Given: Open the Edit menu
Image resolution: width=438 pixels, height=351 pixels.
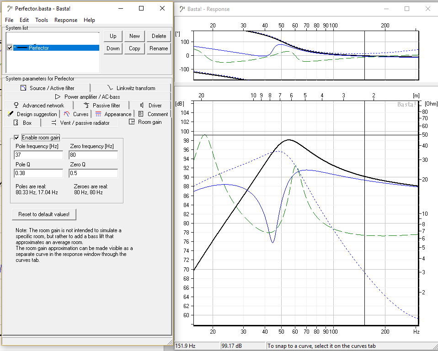Looking at the screenshot, I should click(24, 20).
